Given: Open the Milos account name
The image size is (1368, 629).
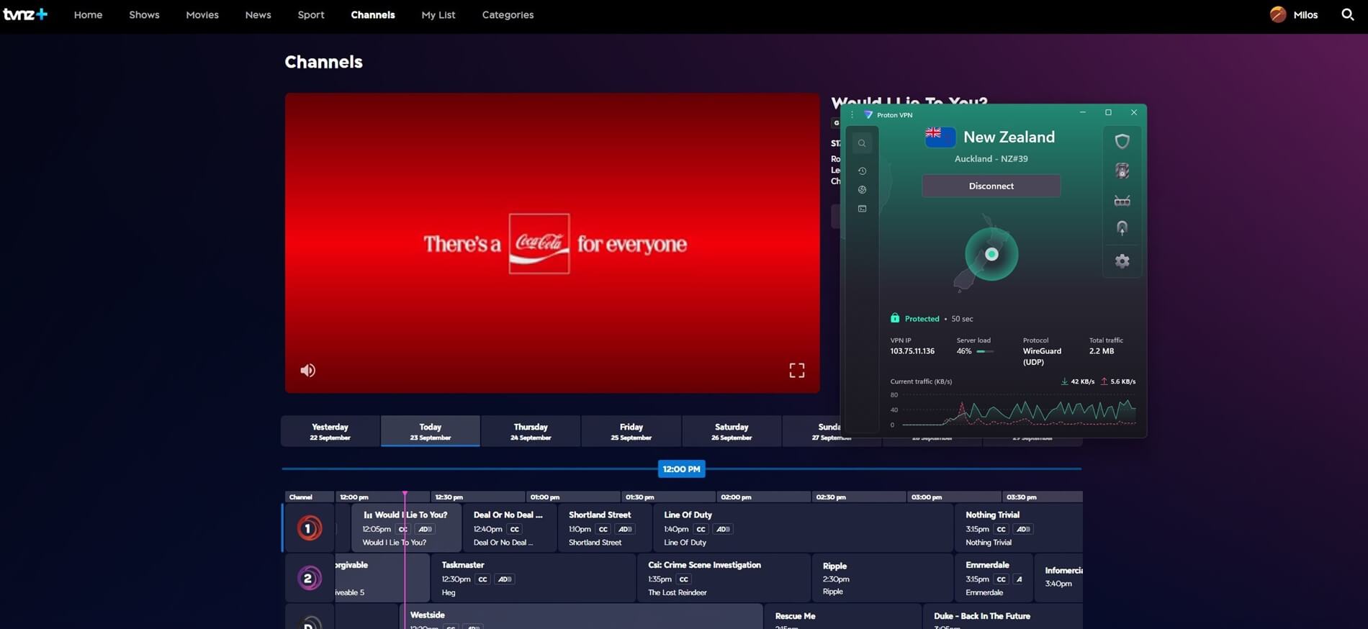Looking at the screenshot, I should tap(1305, 14).
